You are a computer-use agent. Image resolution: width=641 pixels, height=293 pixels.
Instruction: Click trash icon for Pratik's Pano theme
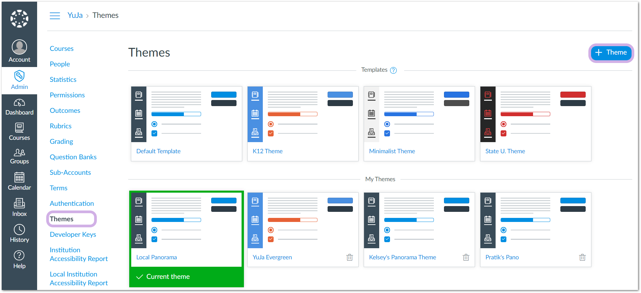(x=582, y=257)
